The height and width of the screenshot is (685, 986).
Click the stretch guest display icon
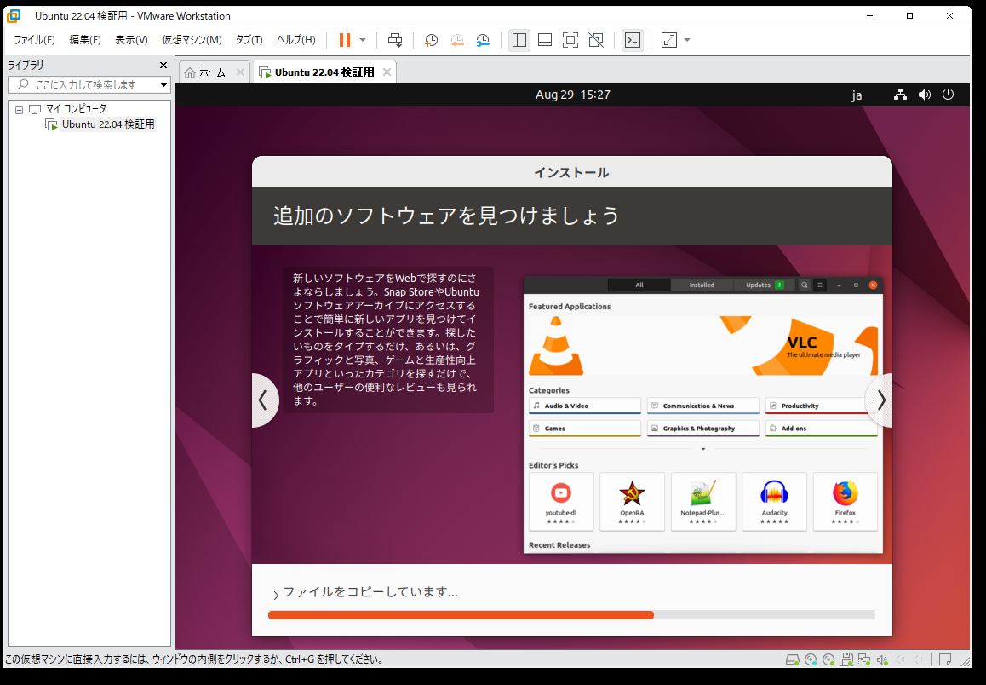tap(669, 40)
